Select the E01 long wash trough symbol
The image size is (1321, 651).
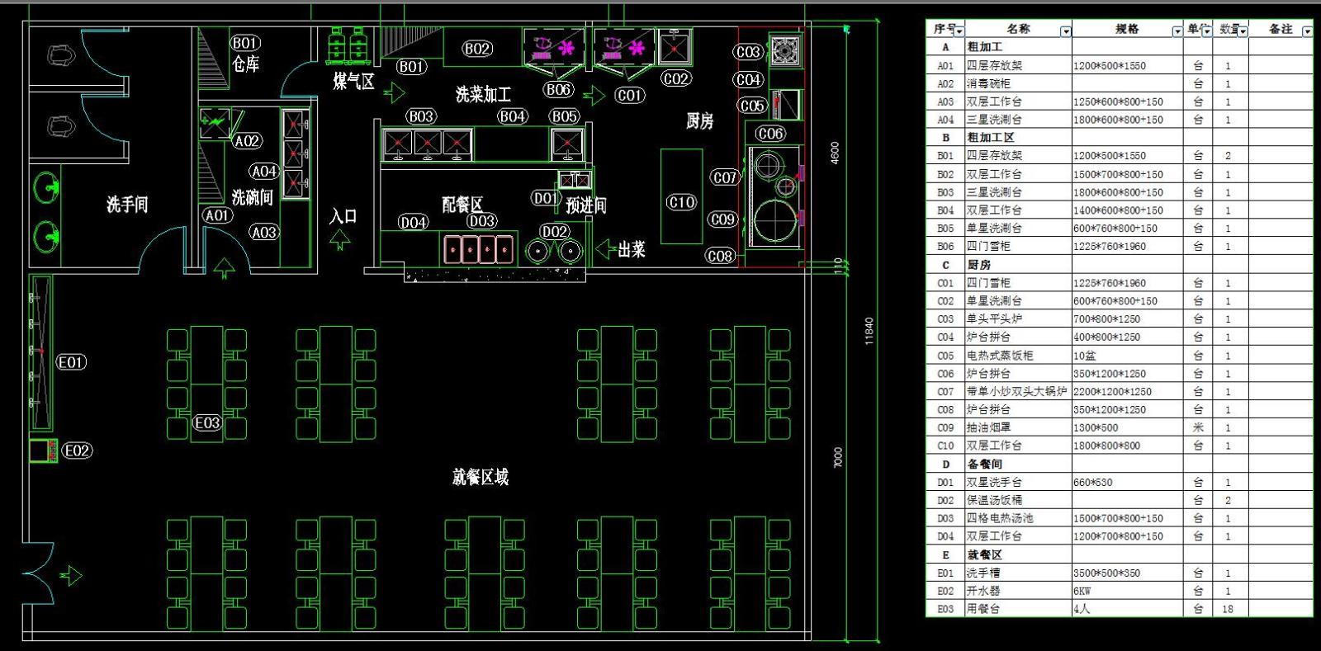pos(40,353)
